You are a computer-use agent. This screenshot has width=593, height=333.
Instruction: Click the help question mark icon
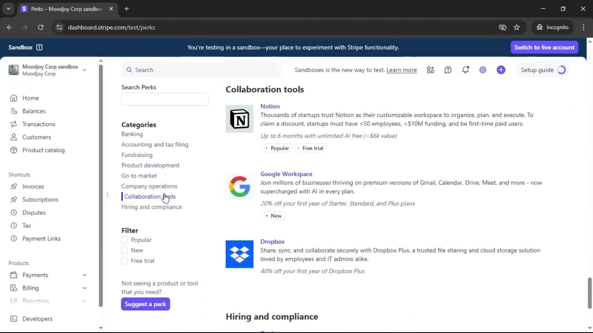pyautogui.click(x=448, y=70)
